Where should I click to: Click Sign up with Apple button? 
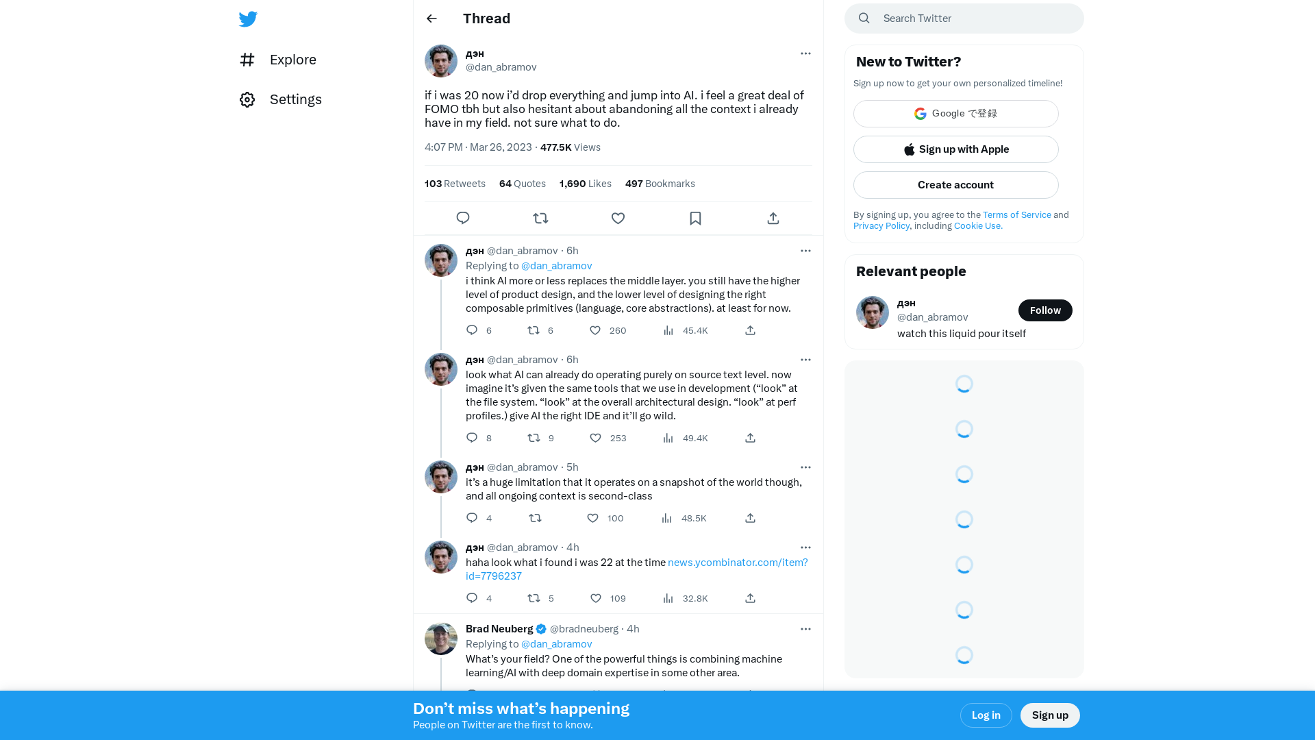click(x=955, y=149)
